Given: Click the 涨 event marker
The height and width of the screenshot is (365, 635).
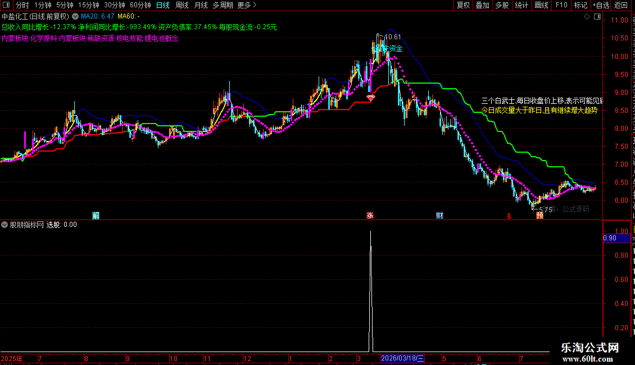Looking at the screenshot, I should pos(370,215).
